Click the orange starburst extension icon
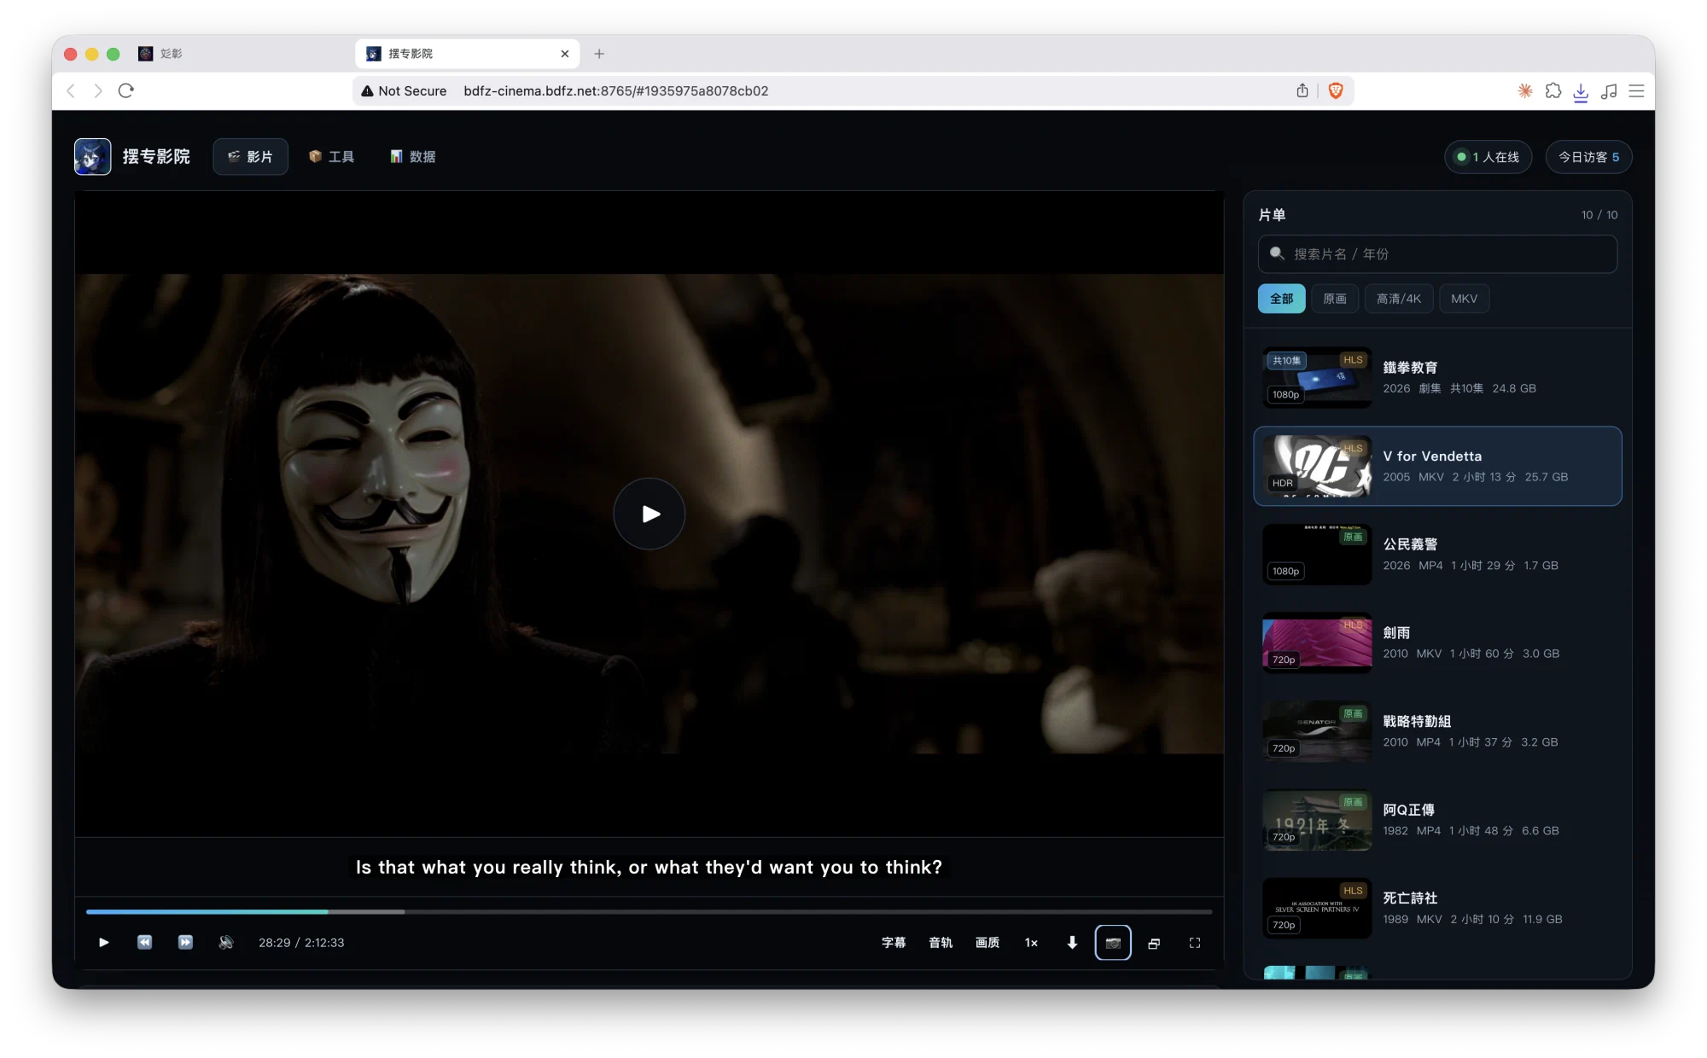The image size is (1707, 1058). click(x=1525, y=91)
